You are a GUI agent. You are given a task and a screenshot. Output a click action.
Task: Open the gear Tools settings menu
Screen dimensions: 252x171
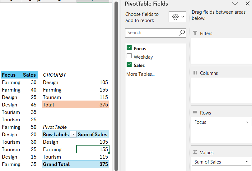(177, 17)
